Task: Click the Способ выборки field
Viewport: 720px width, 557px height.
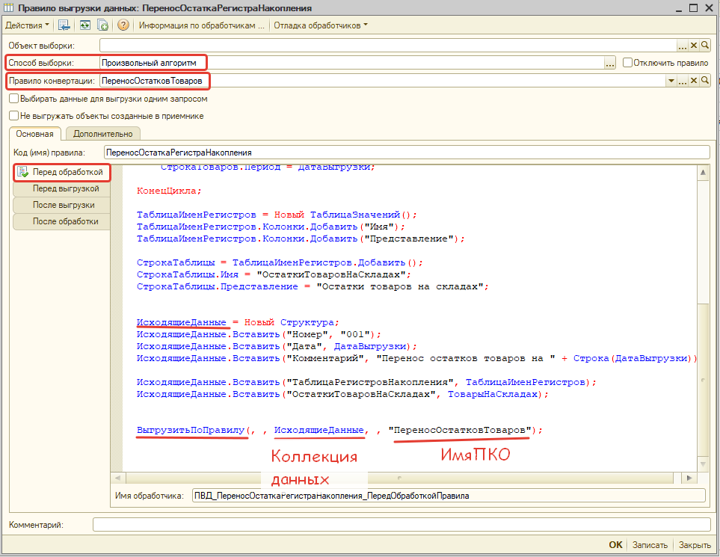Action: click(x=351, y=63)
